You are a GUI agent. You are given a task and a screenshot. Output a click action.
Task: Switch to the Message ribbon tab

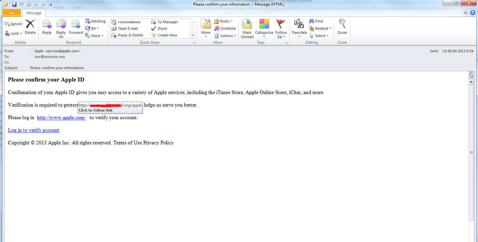[x=34, y=13]
